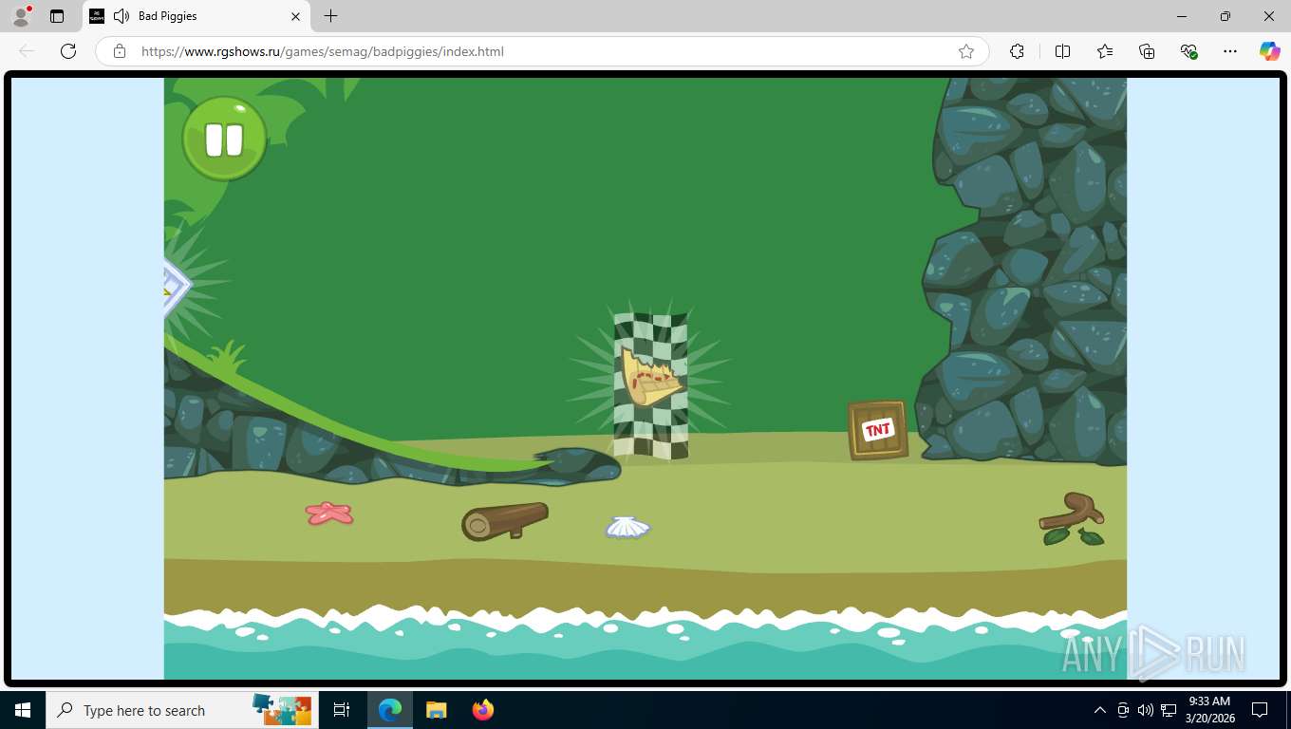Switch to Microsoft Edge on the taskbar
Image resolution: width=1291 pixels, height=729 pixels.
(x=389, y=710)
